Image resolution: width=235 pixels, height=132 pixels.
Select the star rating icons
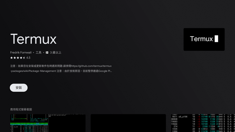click(x=18, y=58)
